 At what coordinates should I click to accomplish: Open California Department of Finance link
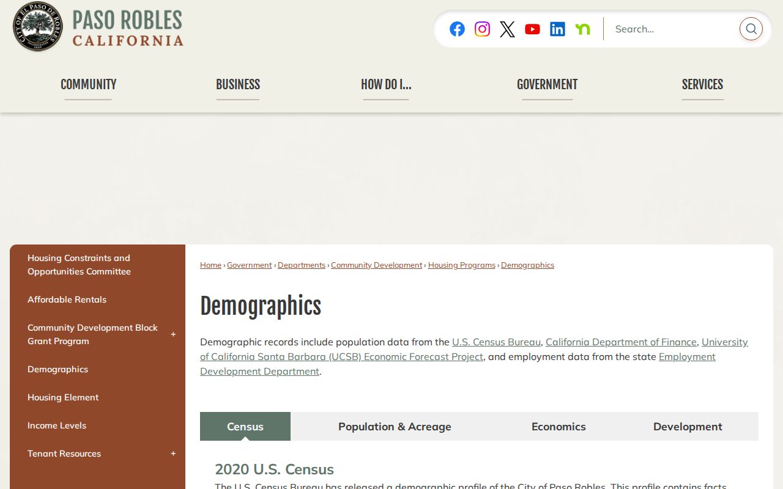pos(621,342)
